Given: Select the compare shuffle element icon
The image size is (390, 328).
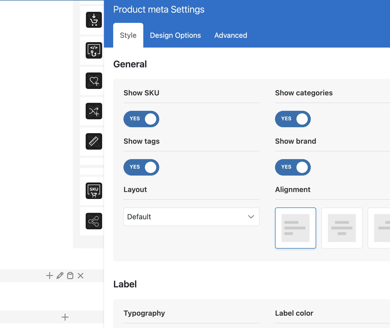Looking at the screenshot, I should pos(94,111).
